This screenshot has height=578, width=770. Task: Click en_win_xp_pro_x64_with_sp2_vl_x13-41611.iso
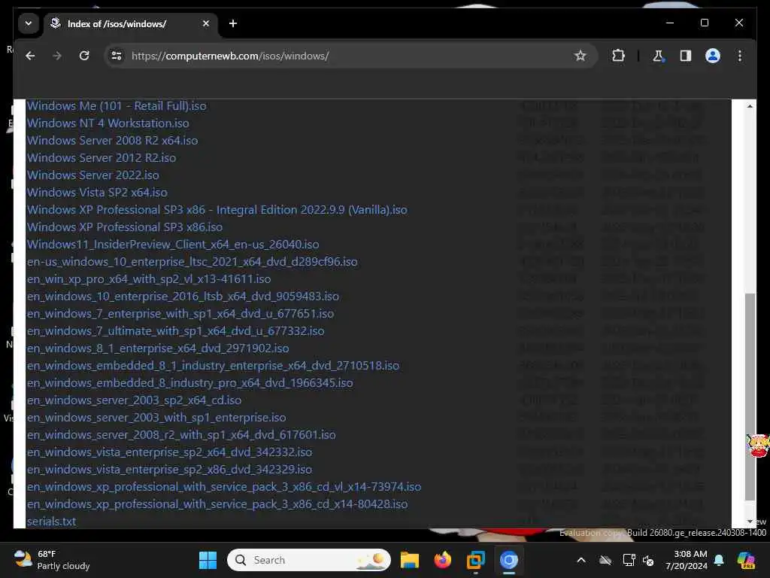click(x=149, y=278)
